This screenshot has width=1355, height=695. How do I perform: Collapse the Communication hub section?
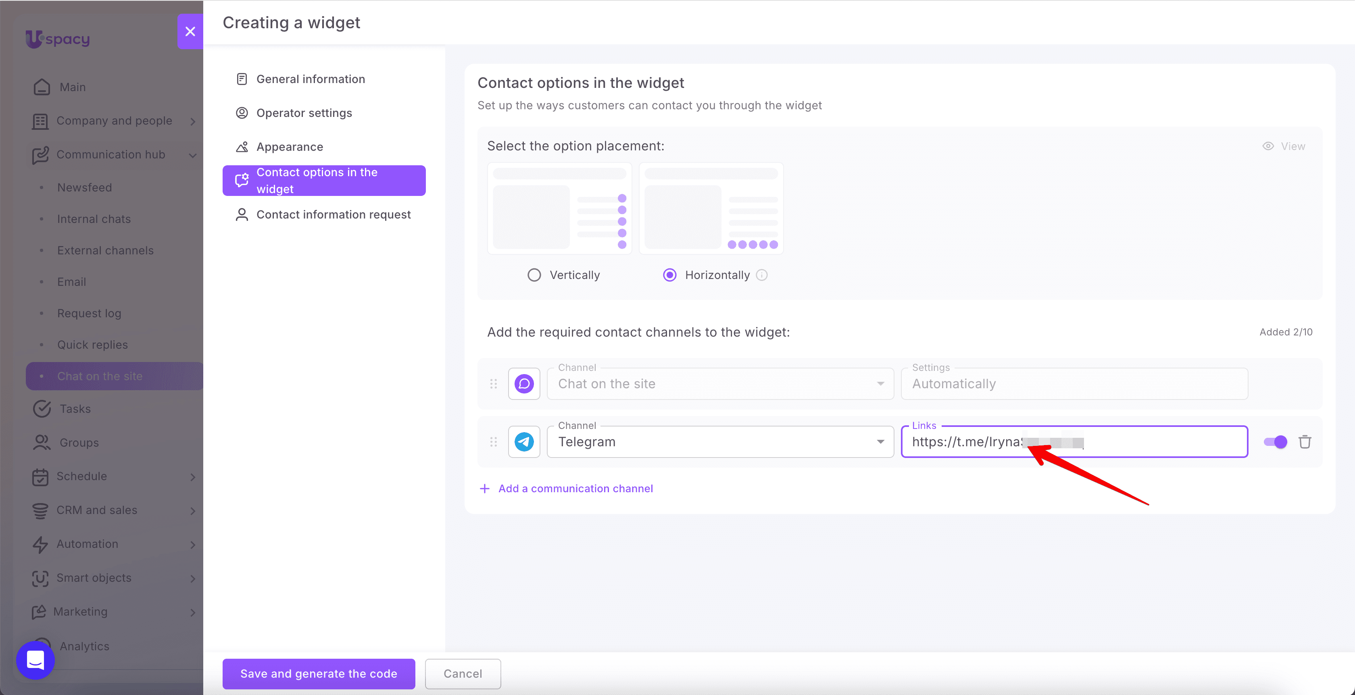point(114,154)
